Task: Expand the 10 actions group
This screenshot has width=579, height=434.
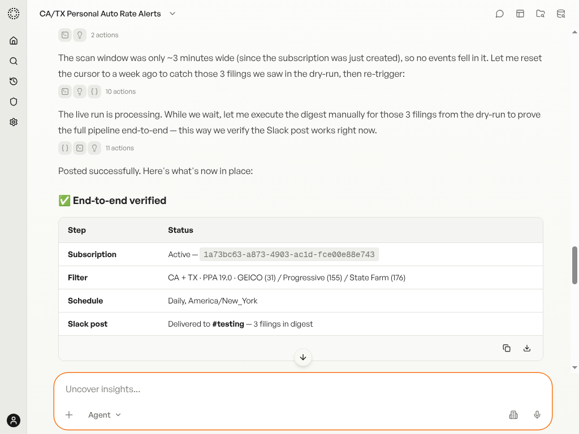Action: (120, 92)
